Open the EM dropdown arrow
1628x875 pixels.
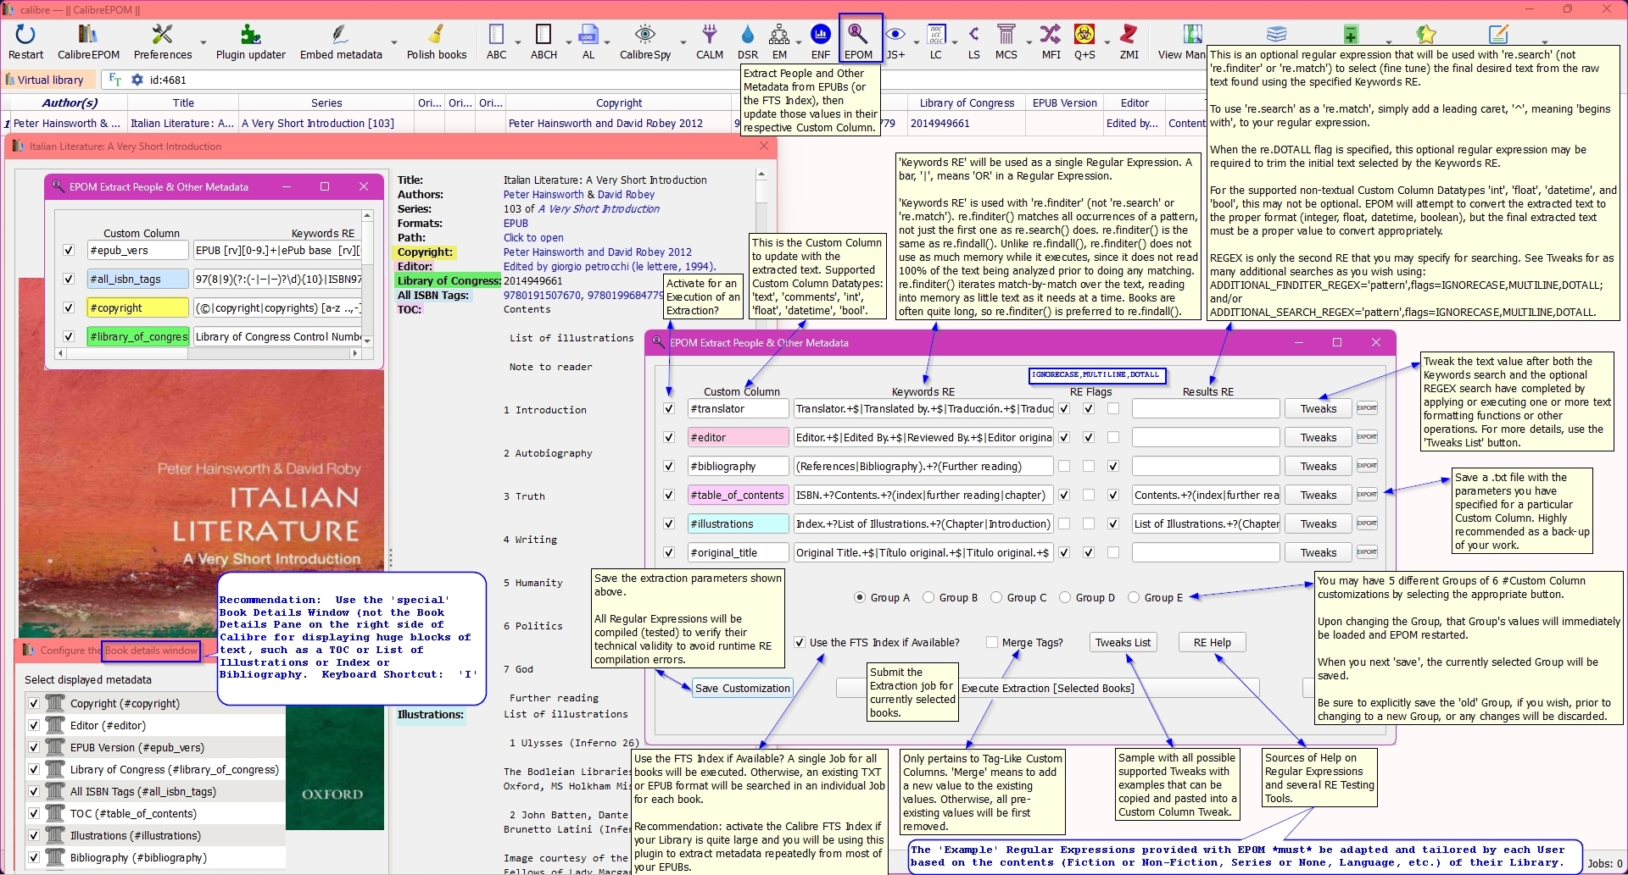799,42
